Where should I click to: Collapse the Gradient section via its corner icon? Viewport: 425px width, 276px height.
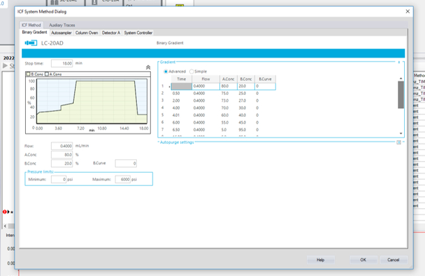[x=399, y=62]
